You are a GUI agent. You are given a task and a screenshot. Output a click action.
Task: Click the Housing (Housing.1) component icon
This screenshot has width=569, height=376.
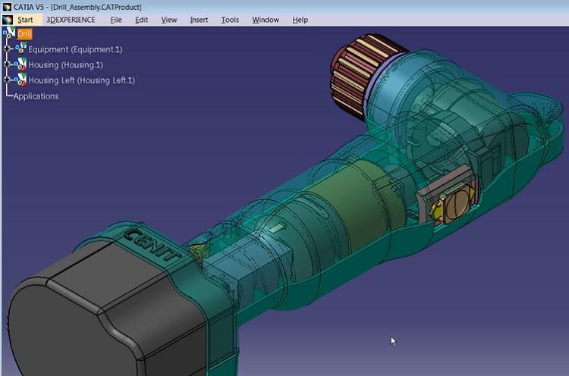pos(20,64)
